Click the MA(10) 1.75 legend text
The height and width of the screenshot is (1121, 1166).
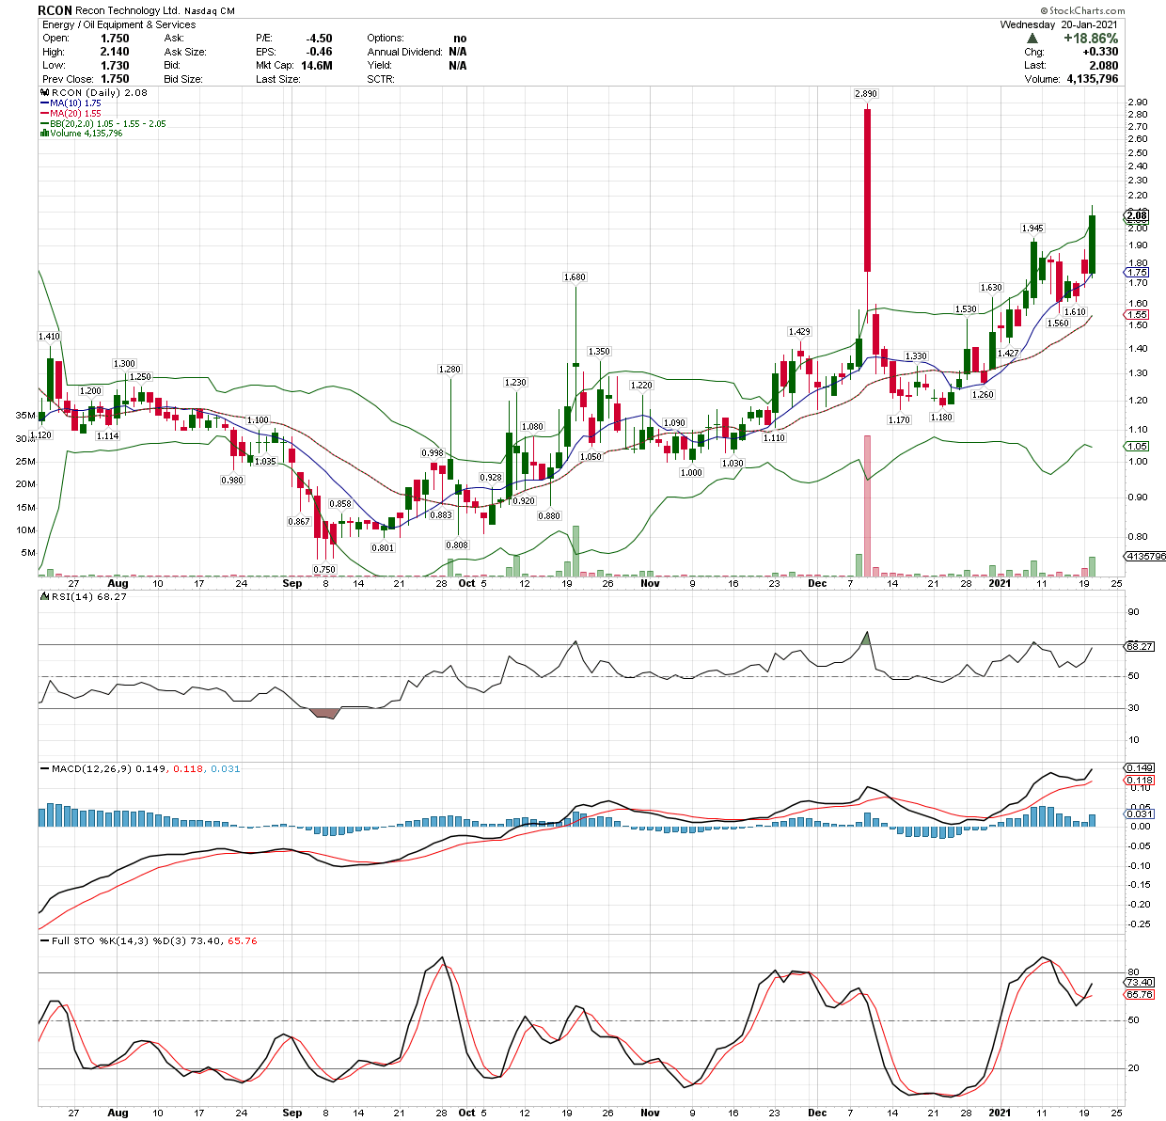pos(76,103)
